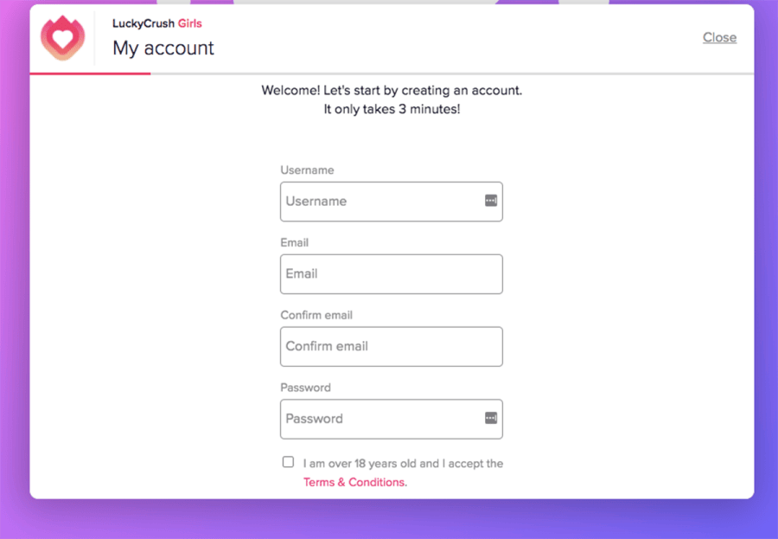The width and height of the screenshot is (778, 539).
Task: Click the Close link
Action: coord(719,37)
